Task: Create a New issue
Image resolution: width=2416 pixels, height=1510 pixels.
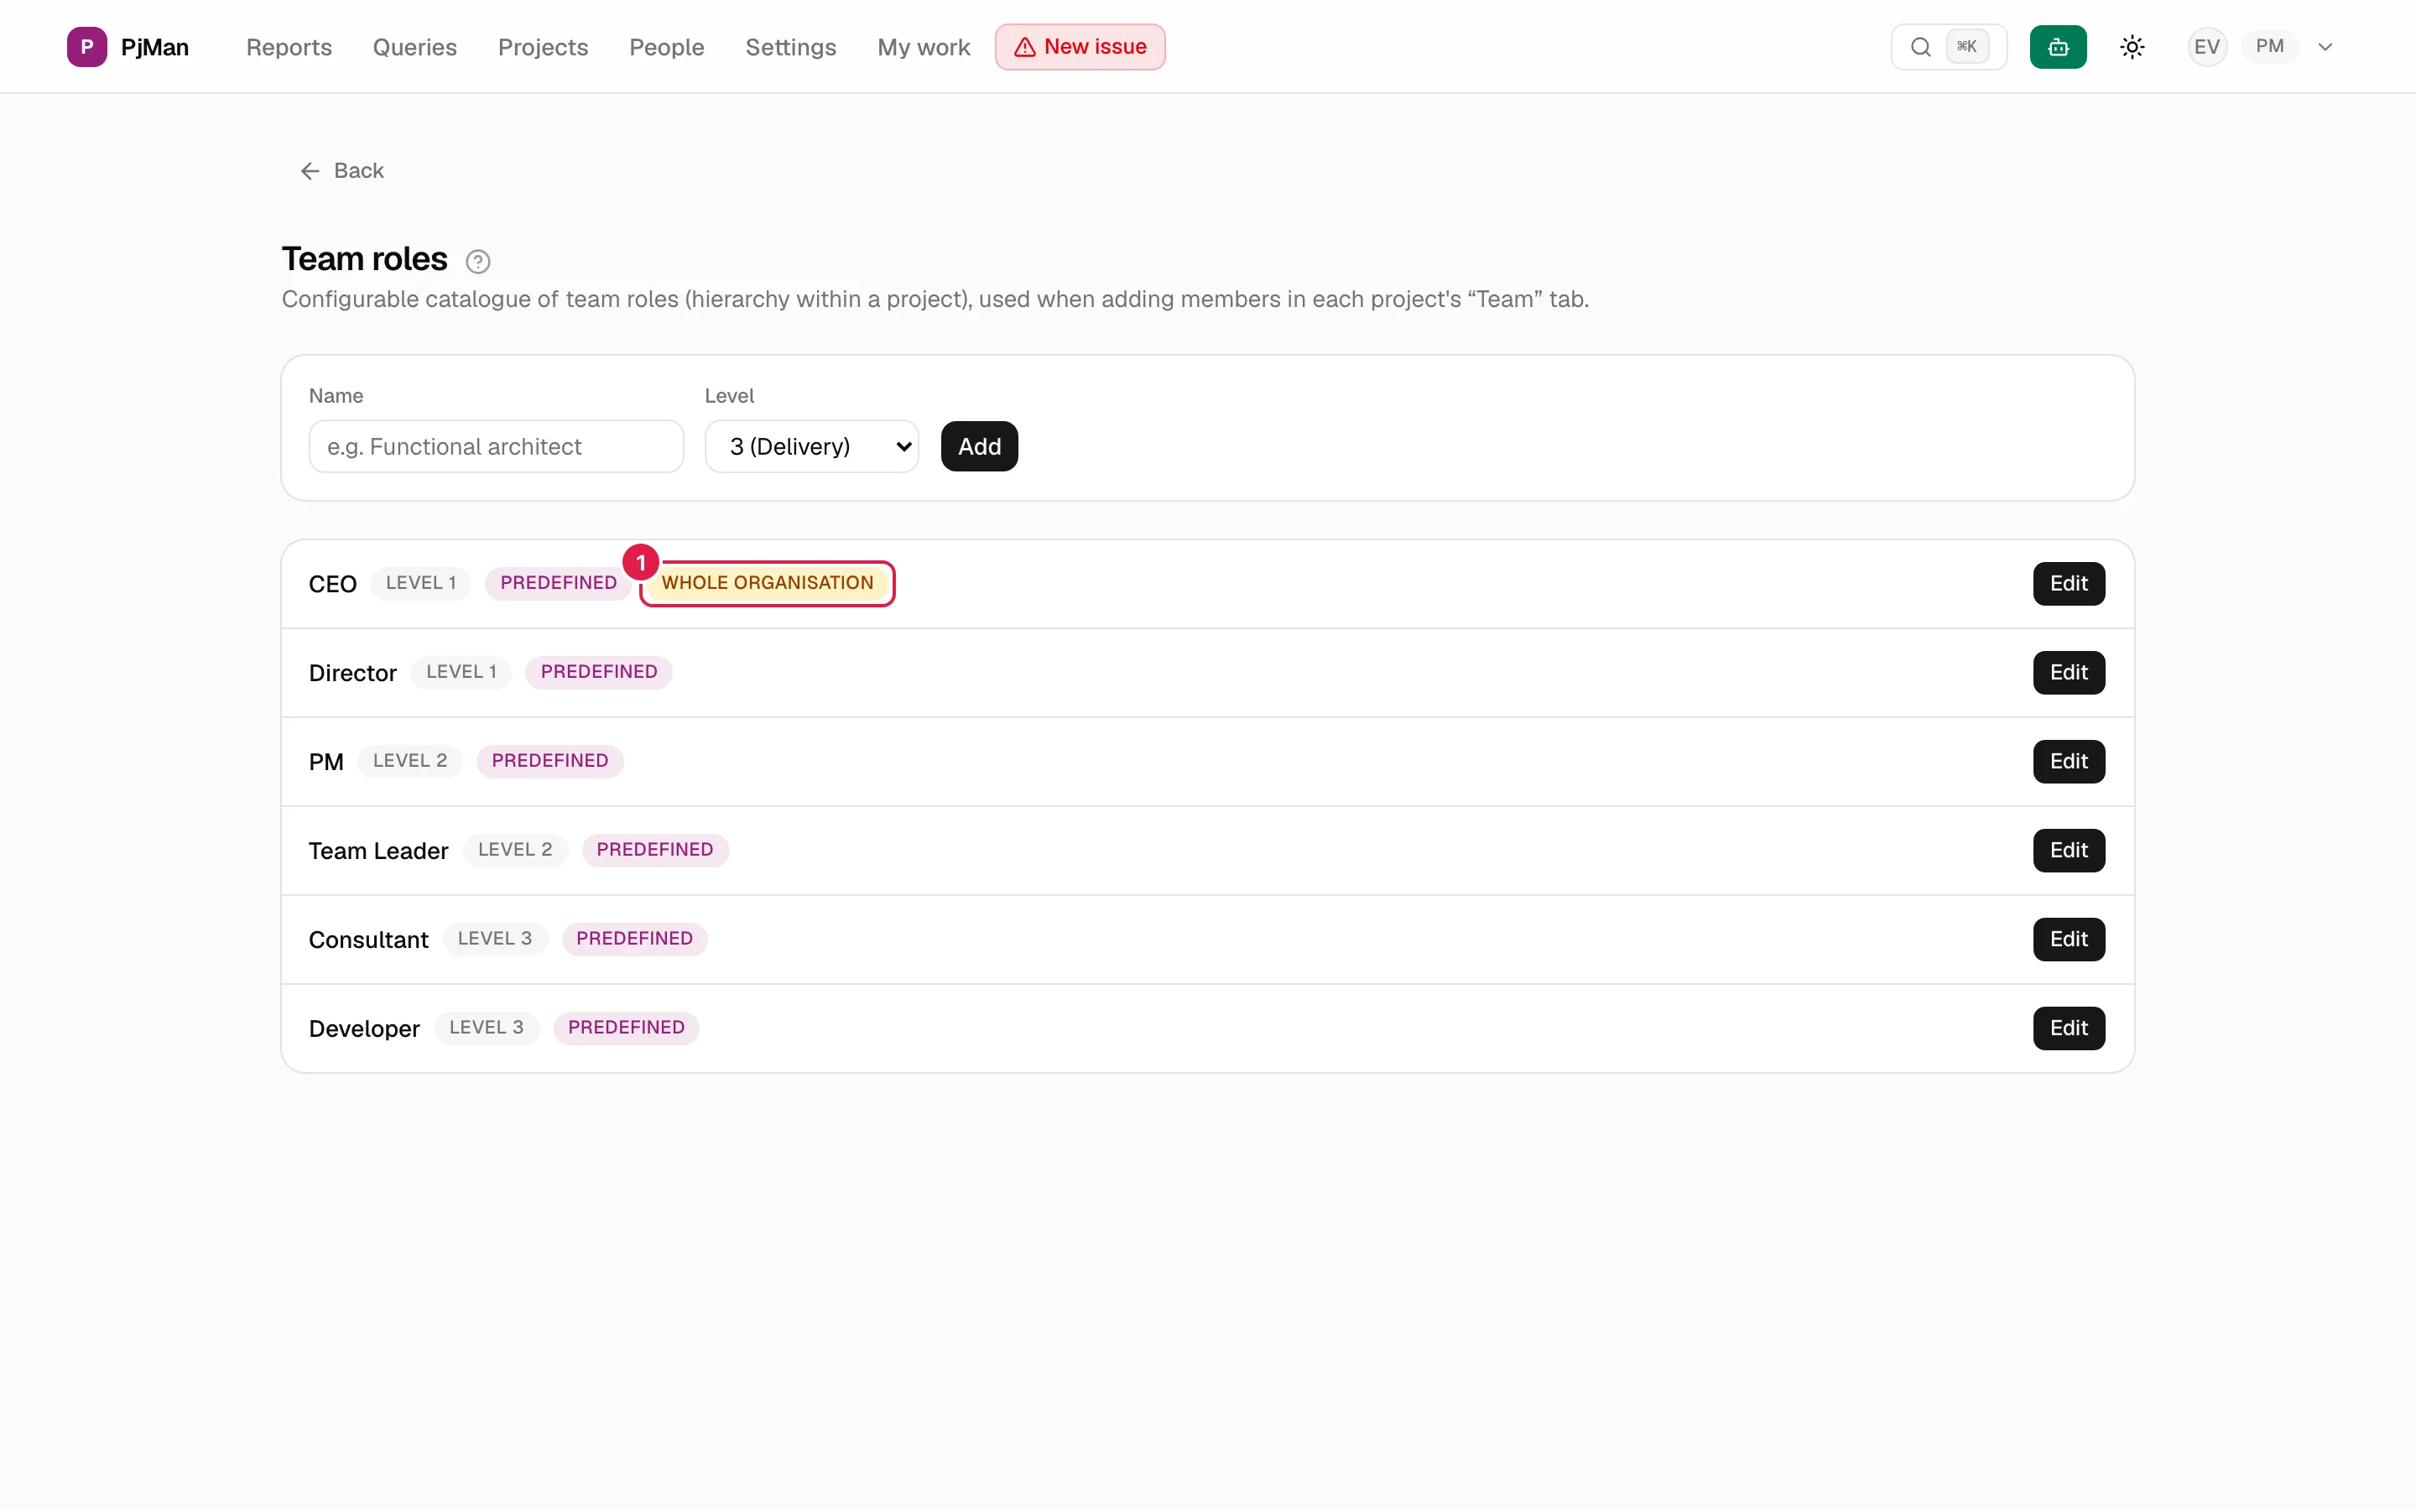Action: [1080, 47]
